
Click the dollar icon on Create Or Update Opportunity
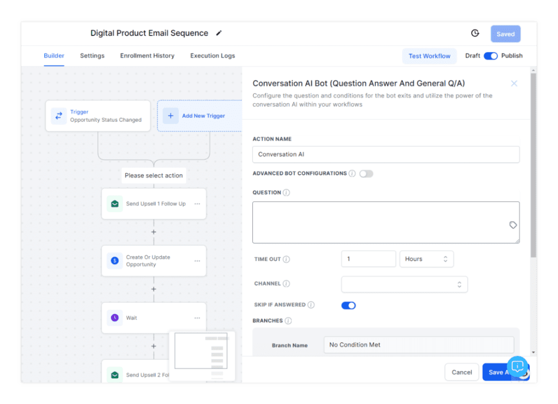pos(114,261)
